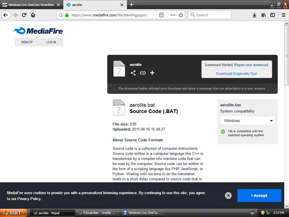The height and width of the screenshot is (217, 289).
Task: Open a new browser tab
Action: pos(132,5)
